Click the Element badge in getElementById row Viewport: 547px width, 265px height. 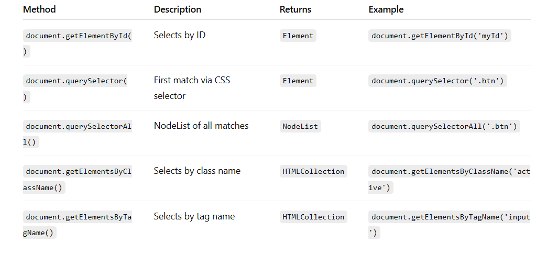point(298,36)
